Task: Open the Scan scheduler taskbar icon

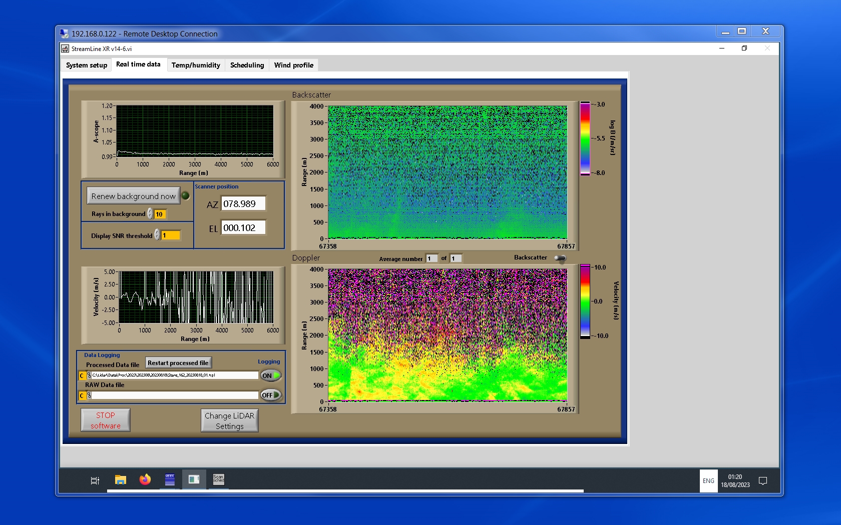Action: [218, 480]
